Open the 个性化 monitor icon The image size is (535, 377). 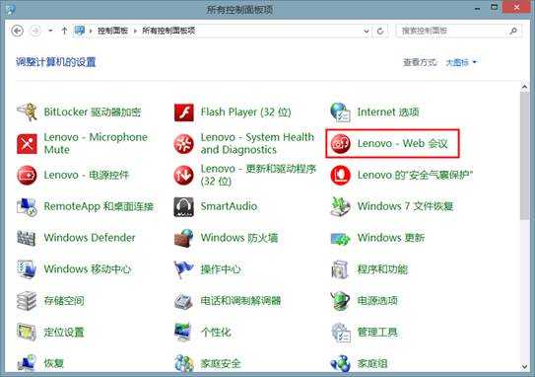point(183,332)
